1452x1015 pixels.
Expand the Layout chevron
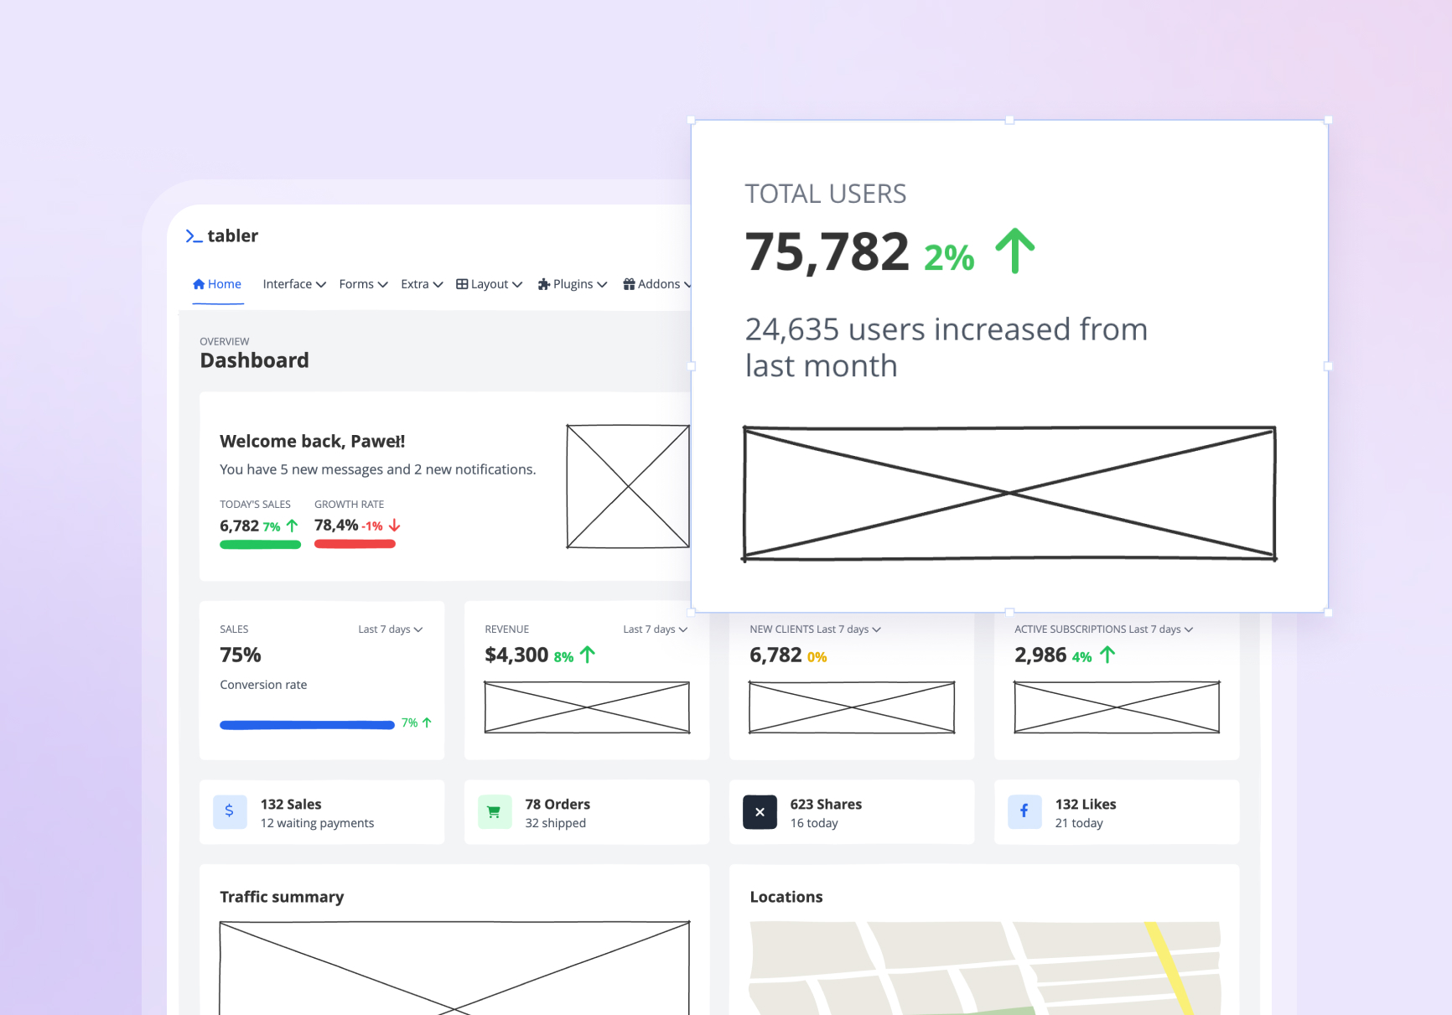(x=517, y=285)
